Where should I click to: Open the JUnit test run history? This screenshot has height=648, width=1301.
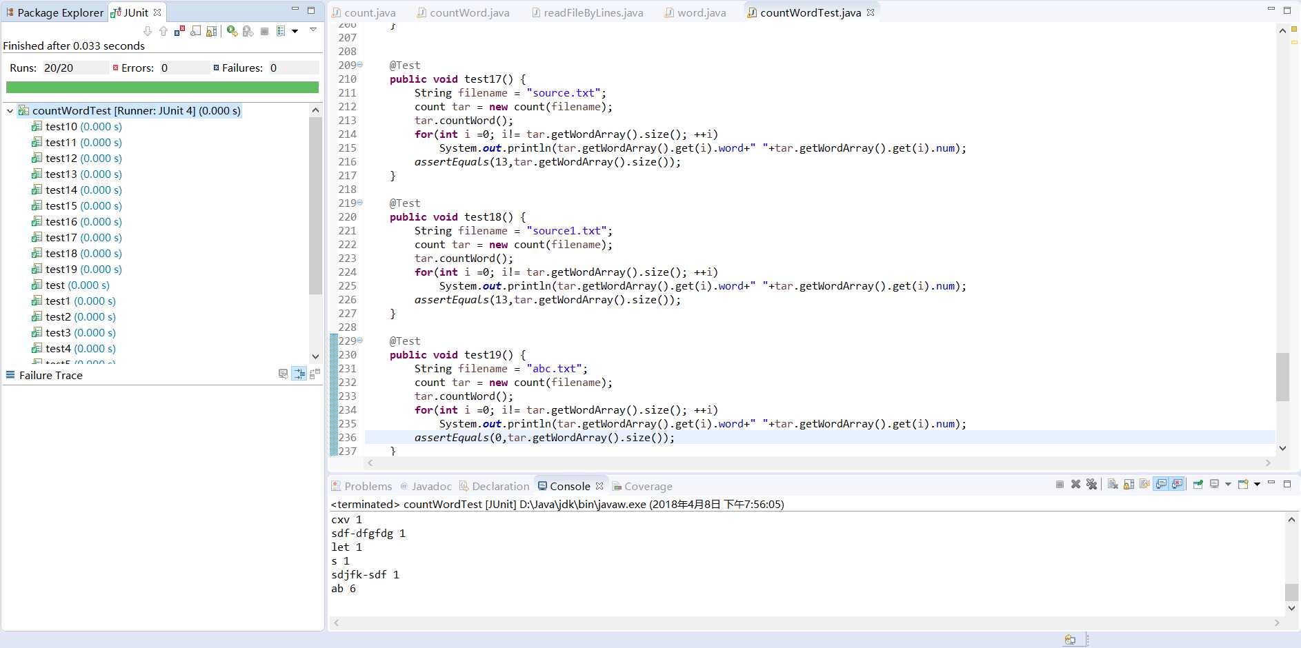pos(281,31)
